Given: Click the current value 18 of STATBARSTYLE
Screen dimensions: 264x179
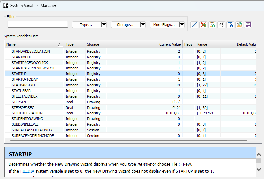Looking at the screenshot, I should click(x=178, y=85).
